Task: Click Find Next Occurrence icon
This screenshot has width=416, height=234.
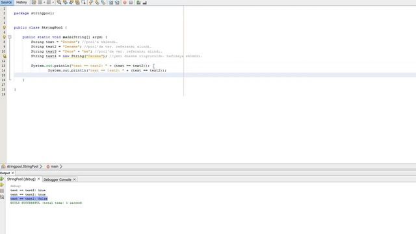Action: (x=71, y=3)
